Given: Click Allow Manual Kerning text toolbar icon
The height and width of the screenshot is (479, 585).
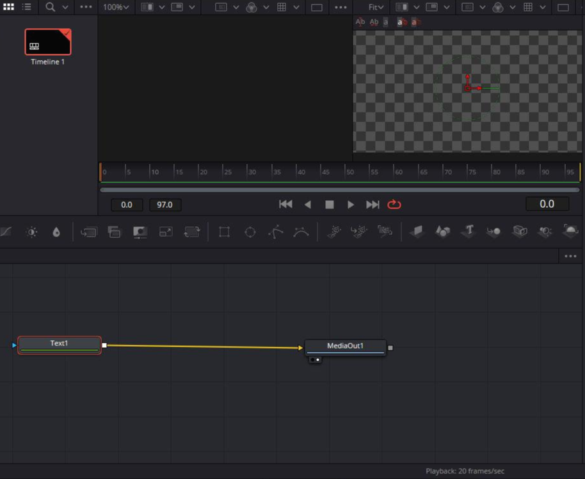Looking at the screenshot, I should [x=374, y=22].
